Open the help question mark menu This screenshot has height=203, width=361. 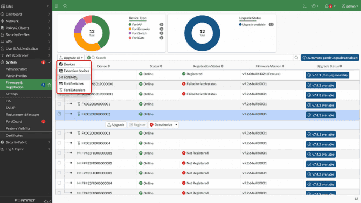click(315, 6)
